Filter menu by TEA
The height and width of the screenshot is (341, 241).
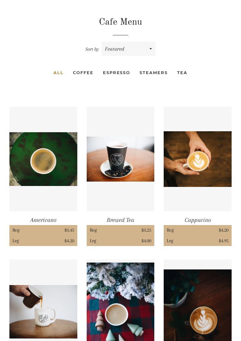point(182,73)
